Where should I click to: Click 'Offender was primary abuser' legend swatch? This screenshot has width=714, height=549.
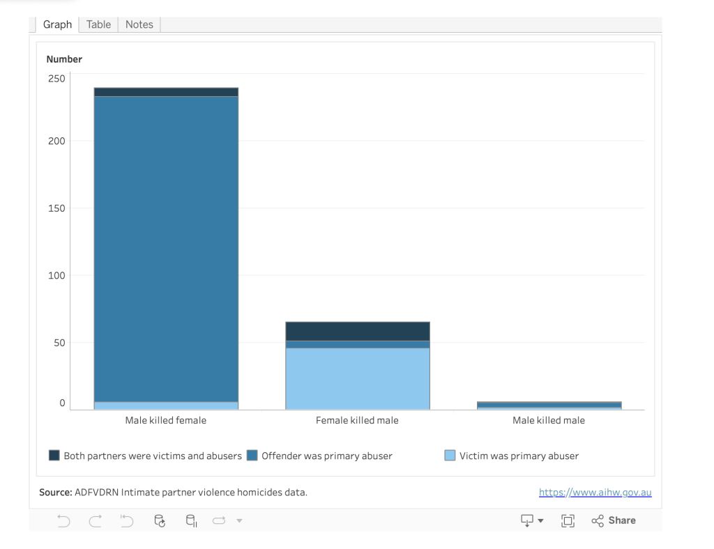(x=252, y=456)
